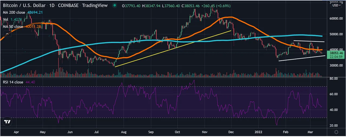346x137 pixels.
Task: Click the Mar label on the time axis
Action: (310, 132)
